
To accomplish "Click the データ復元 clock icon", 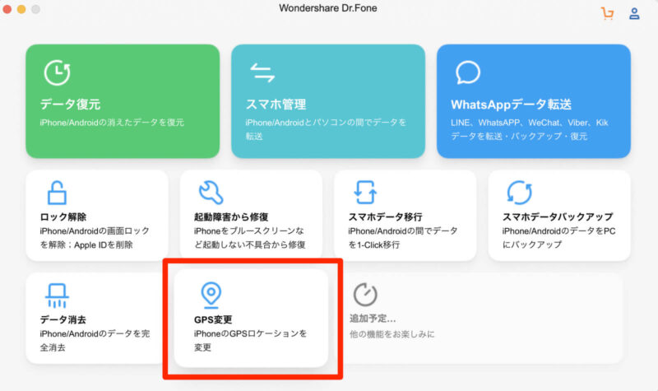I will click(57, 72).
